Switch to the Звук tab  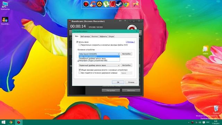click(x=77, y=36)
